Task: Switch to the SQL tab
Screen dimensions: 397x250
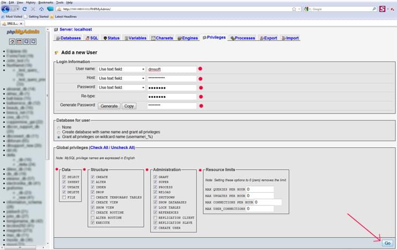Action: click(92, 38)
